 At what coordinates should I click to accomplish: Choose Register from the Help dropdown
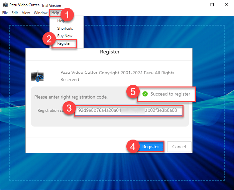click(x=64, y=43)
